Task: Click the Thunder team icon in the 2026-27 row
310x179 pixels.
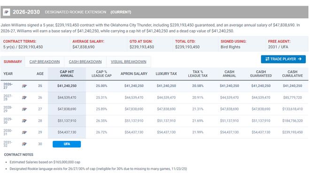Action: tap(24, 86)
